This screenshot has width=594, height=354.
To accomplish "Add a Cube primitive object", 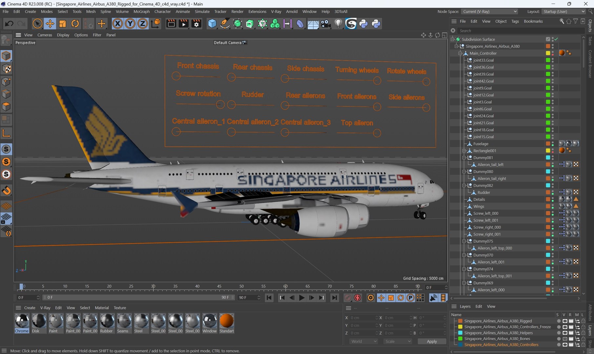I will coord(212,24).
